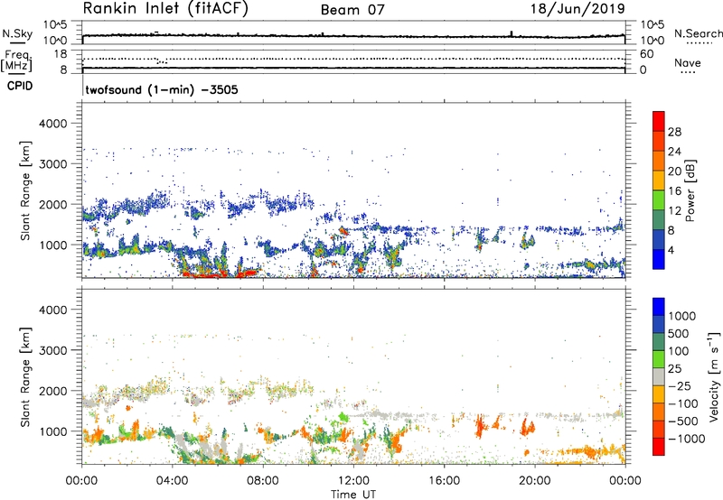Select the 'twofsound (1-min) -3505' text
The width and height of the screenshot is (723, 500).
162,89
